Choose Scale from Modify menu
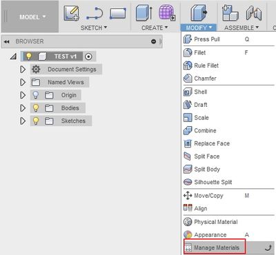 [229, 118]
